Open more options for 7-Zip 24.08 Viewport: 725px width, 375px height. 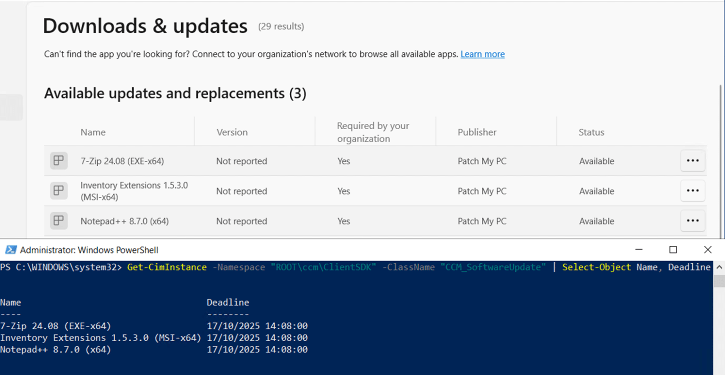pyautogui.click(x=692, y=161)
